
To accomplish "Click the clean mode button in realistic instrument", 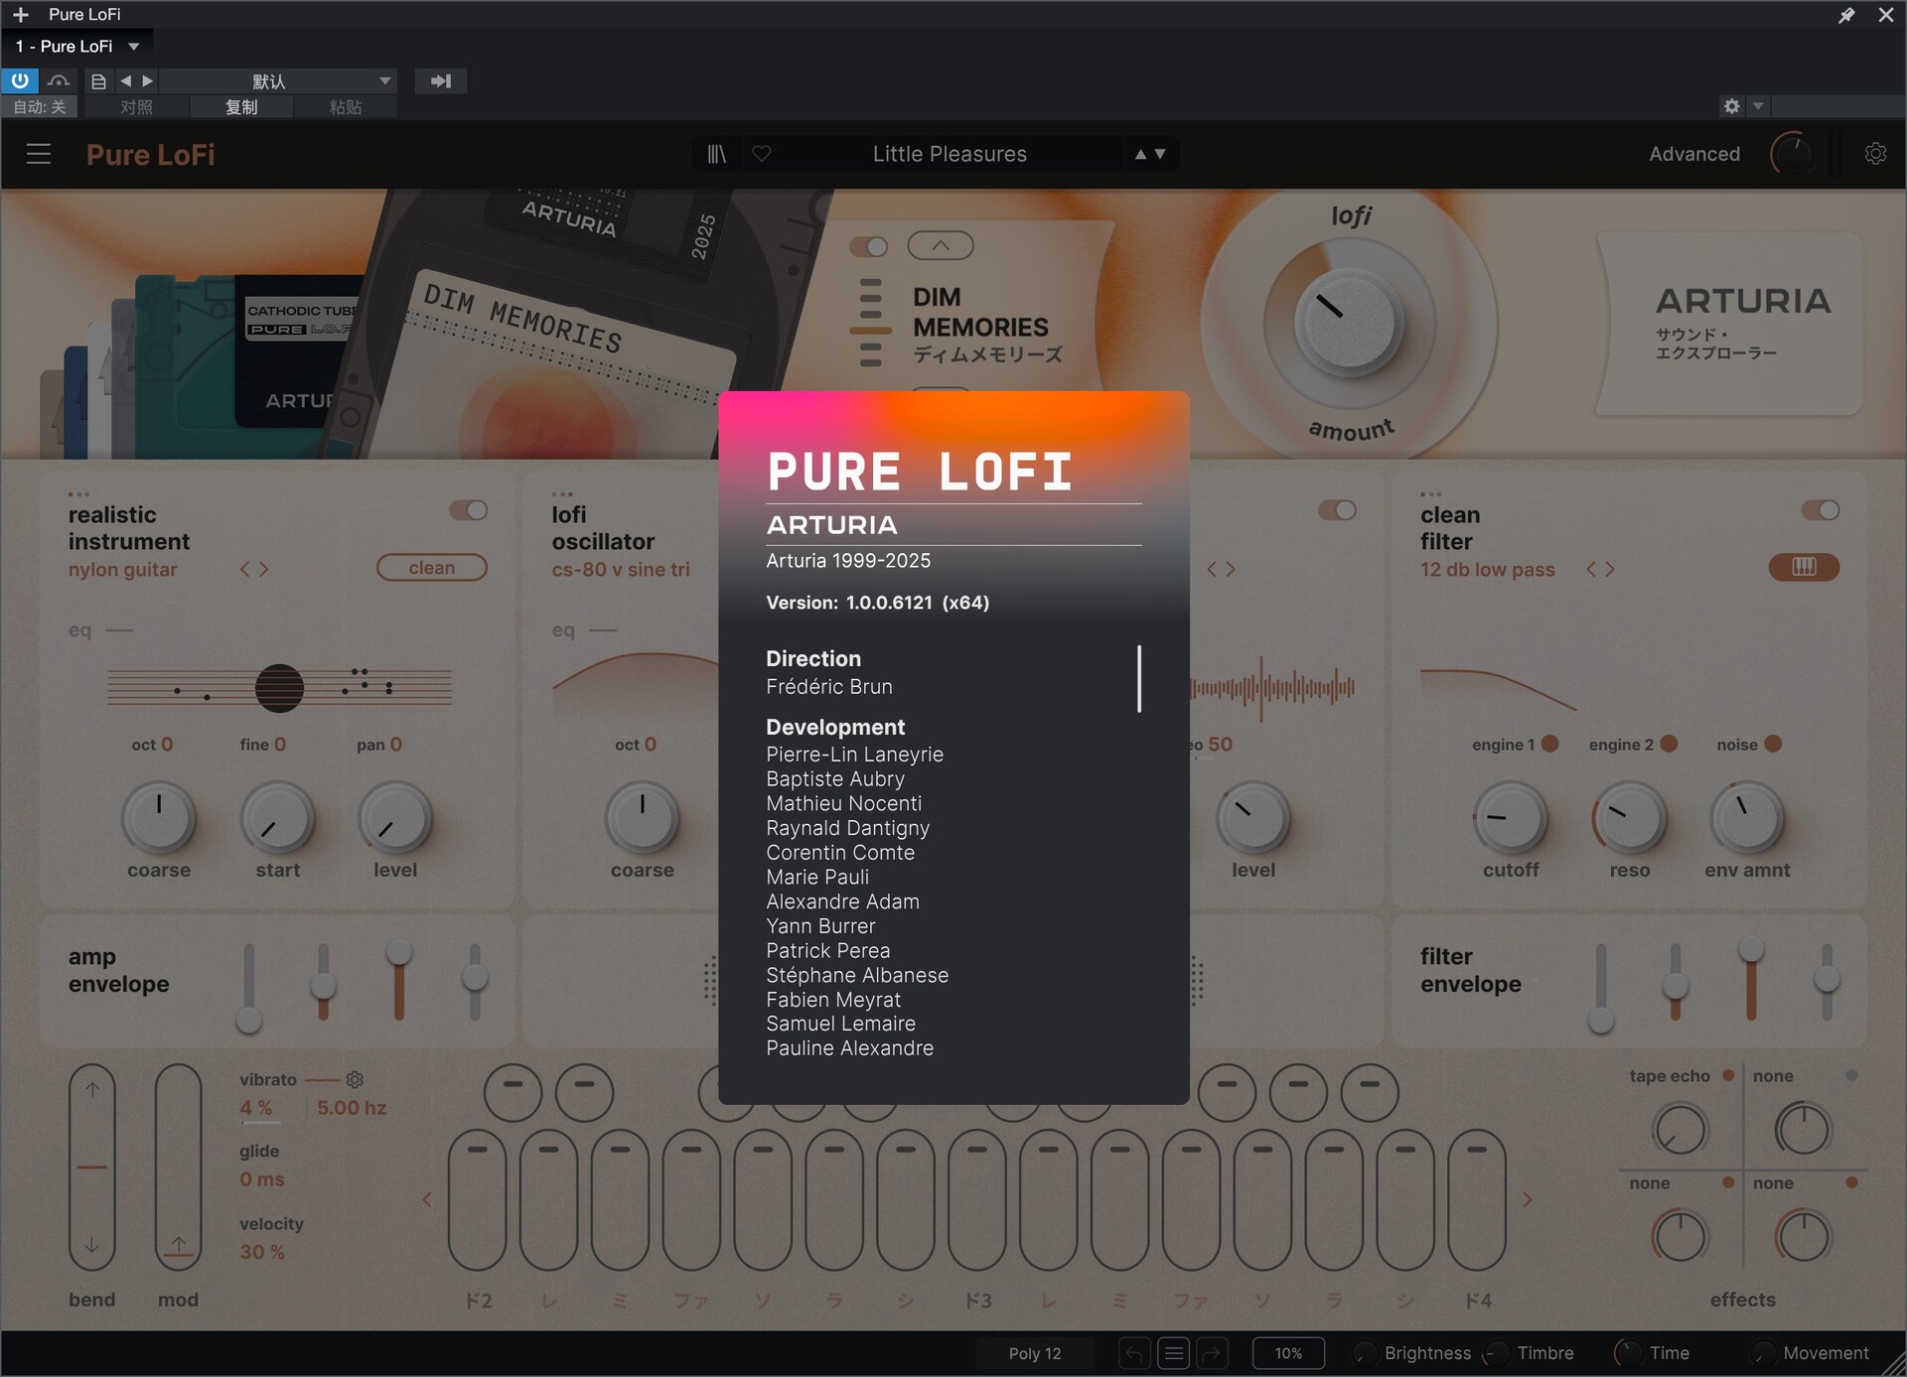I will click(x=432, y=568).
